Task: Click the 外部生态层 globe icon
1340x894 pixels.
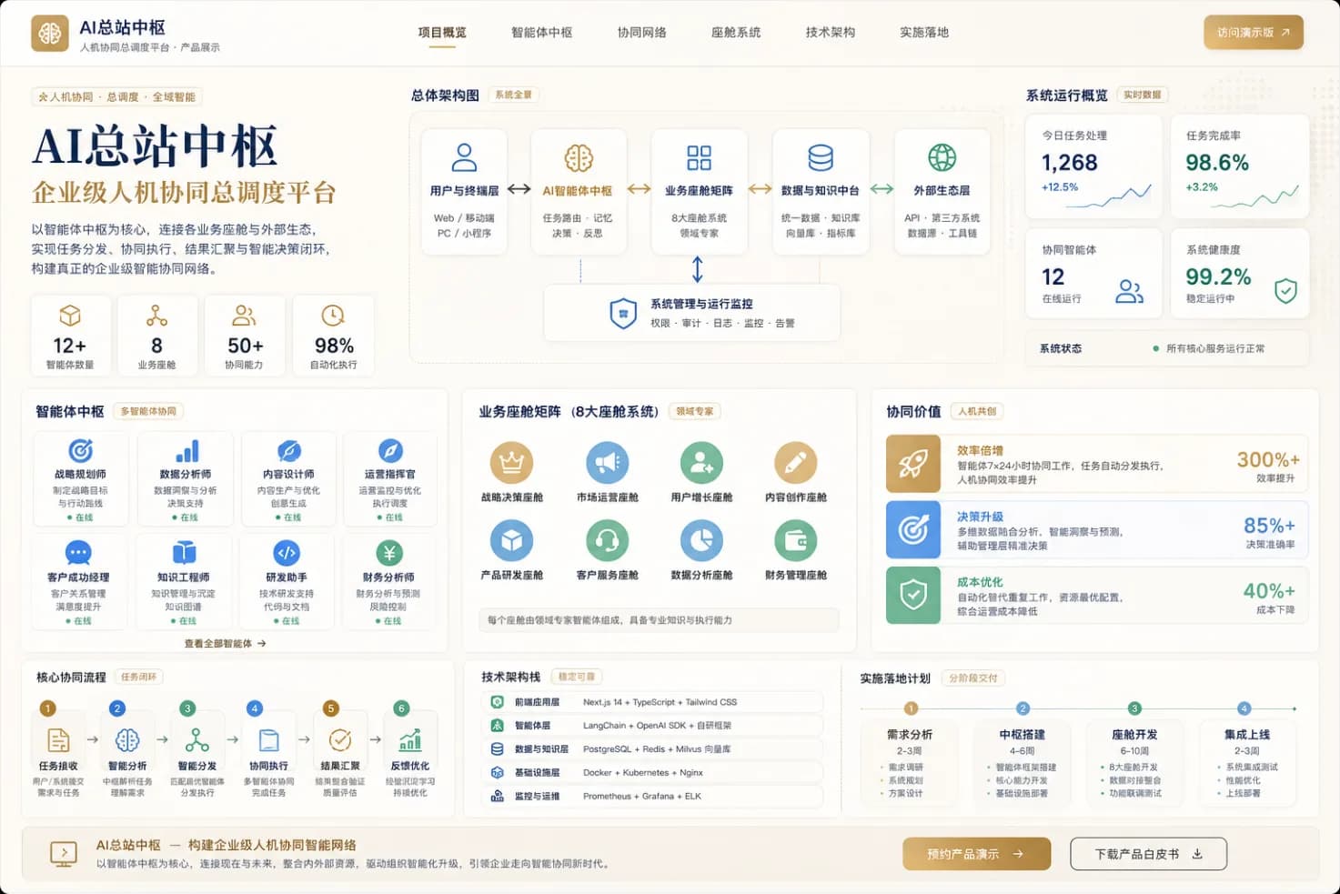Action: tap(942, 157)
